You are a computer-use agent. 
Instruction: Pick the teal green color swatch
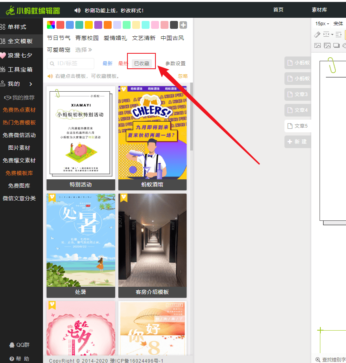tap(79, 25)
